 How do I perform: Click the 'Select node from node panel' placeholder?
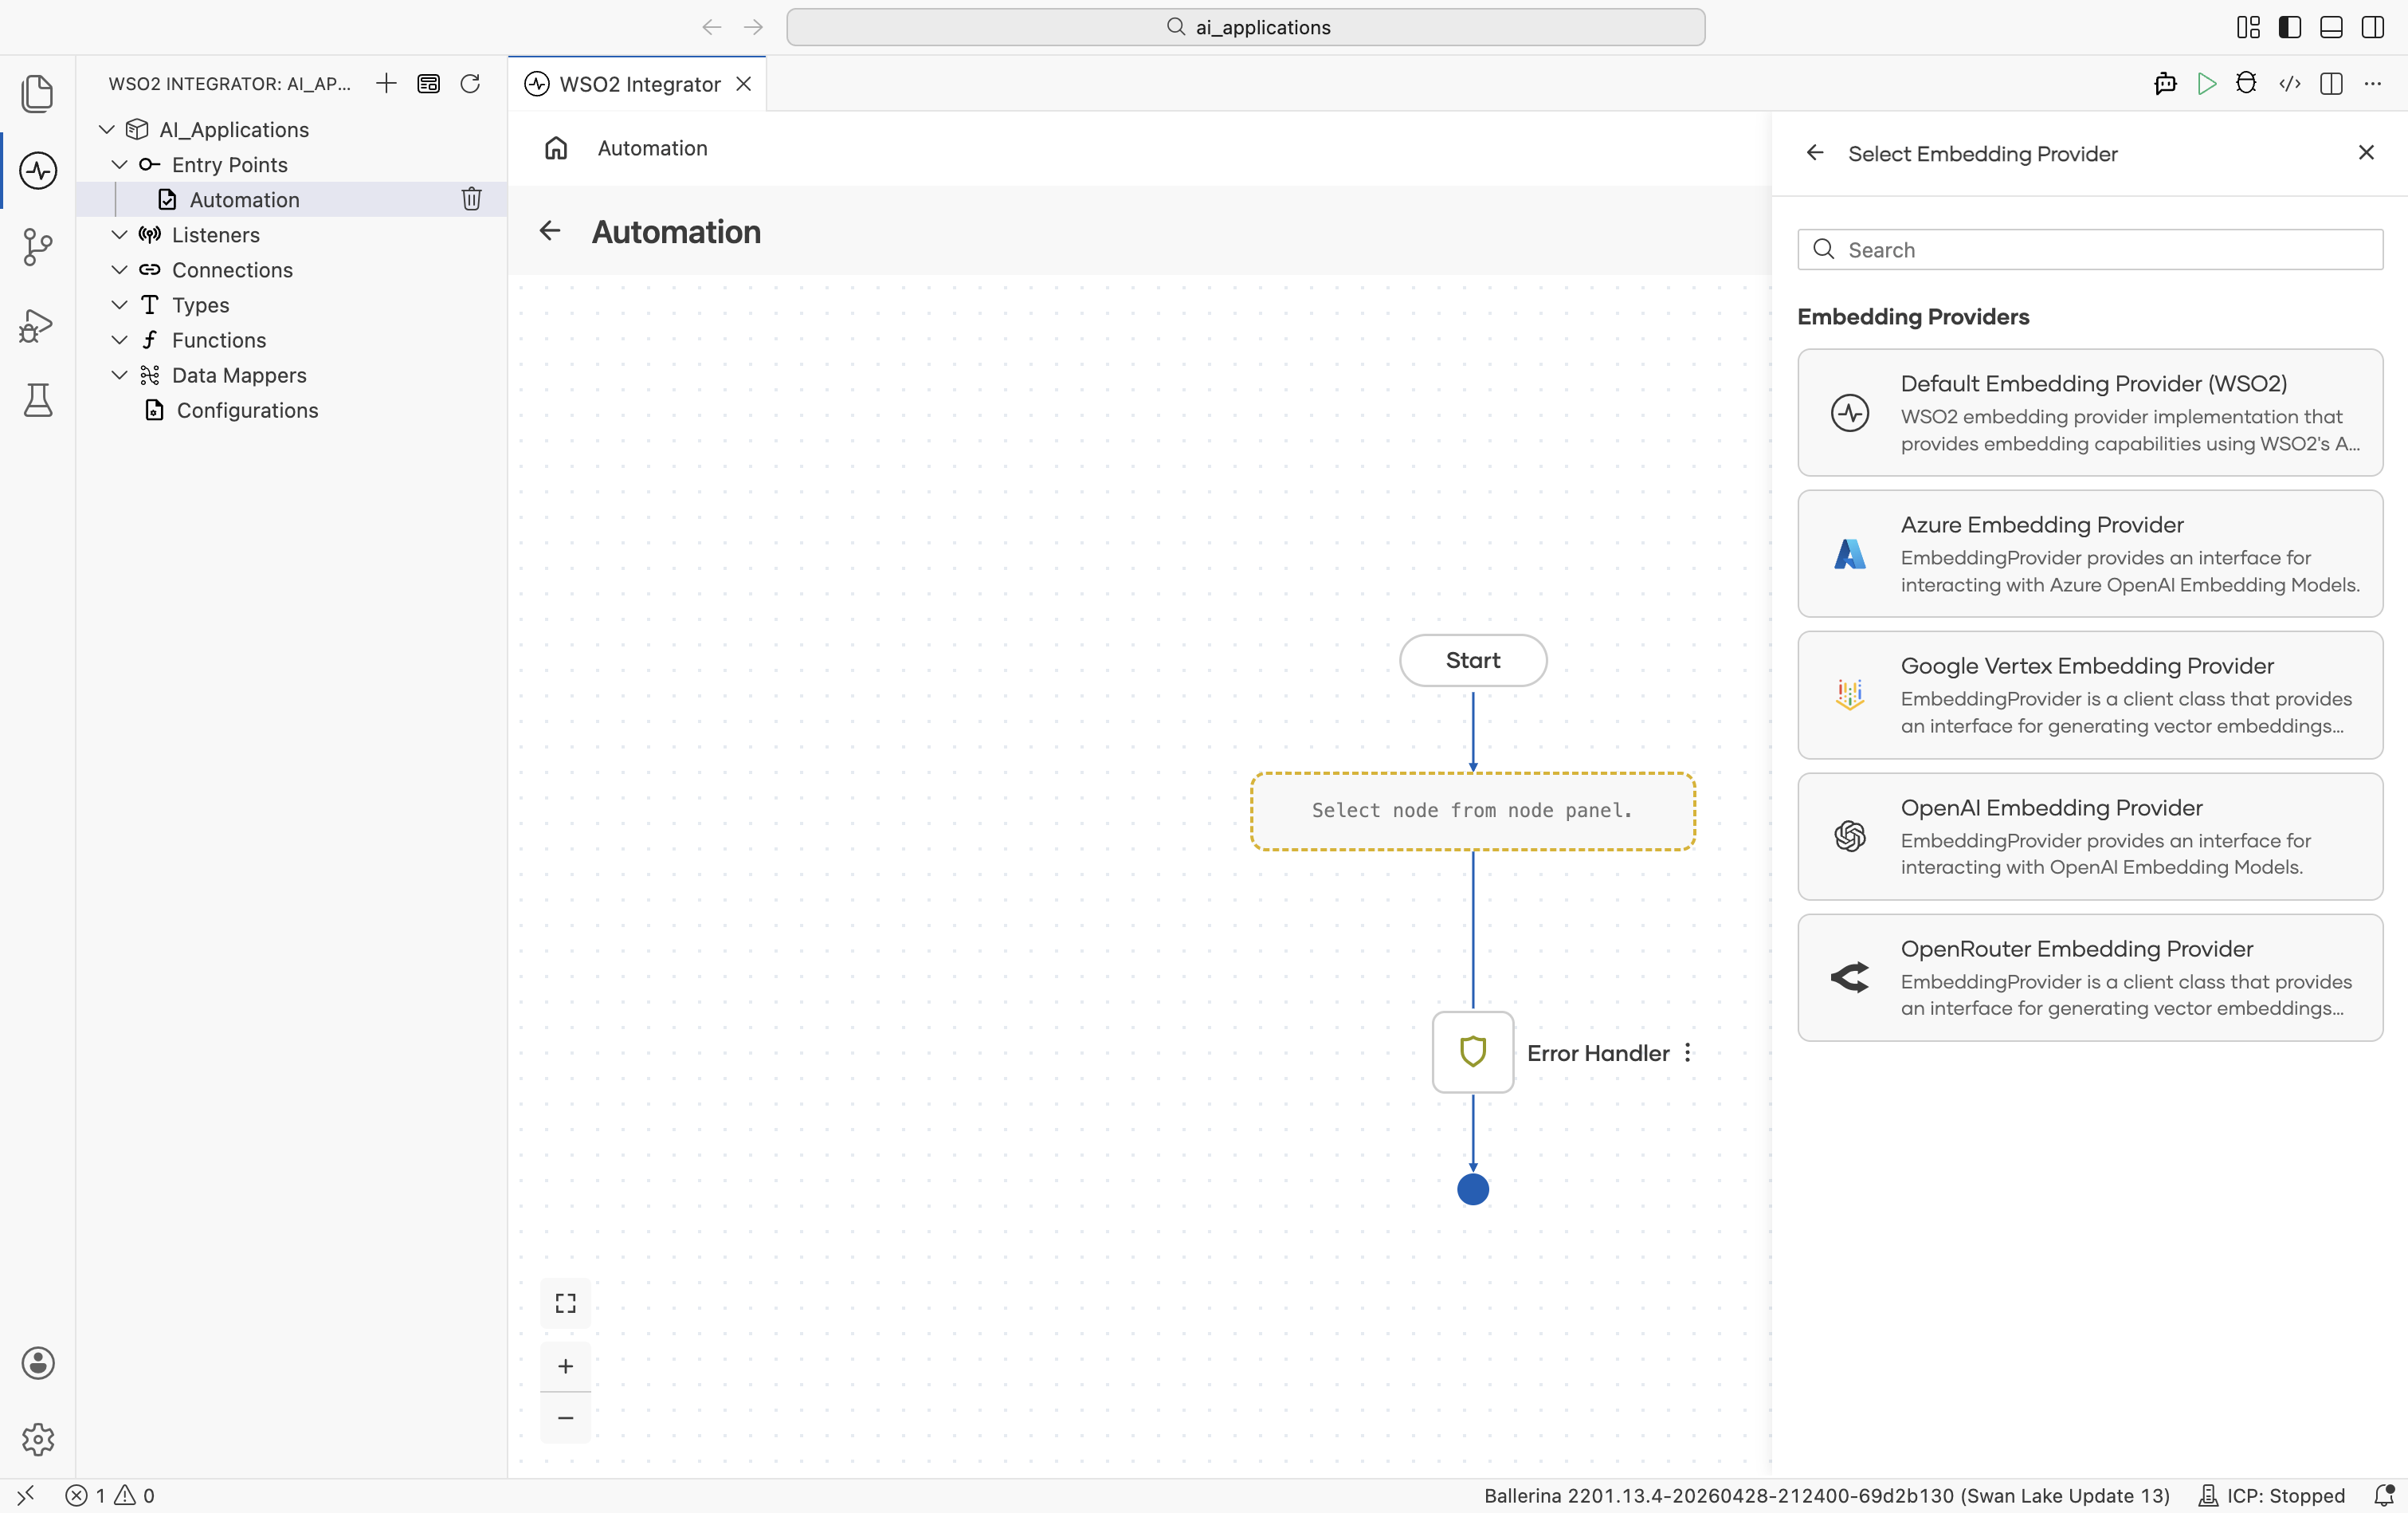pos(1473,811)
